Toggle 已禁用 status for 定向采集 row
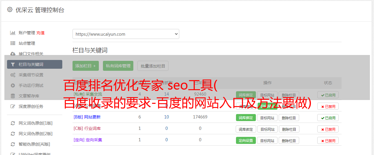374x155 pixels. pos(328,140)
